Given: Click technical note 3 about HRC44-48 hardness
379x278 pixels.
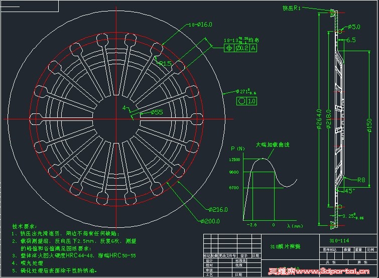Looking at the screenshot, I should [x=74, y=255].
